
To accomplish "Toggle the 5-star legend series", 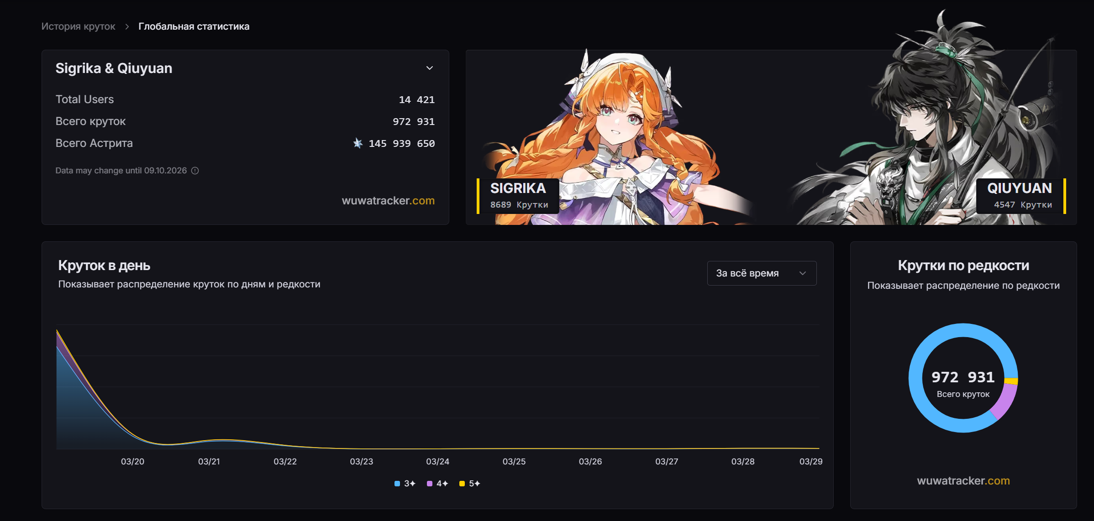I will (470, 484).
